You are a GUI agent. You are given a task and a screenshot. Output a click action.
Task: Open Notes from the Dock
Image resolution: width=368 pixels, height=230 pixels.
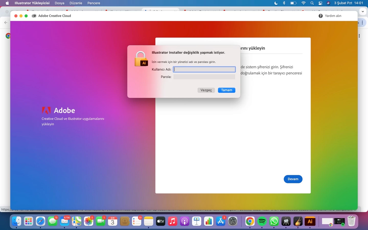(x=148, y=221)
